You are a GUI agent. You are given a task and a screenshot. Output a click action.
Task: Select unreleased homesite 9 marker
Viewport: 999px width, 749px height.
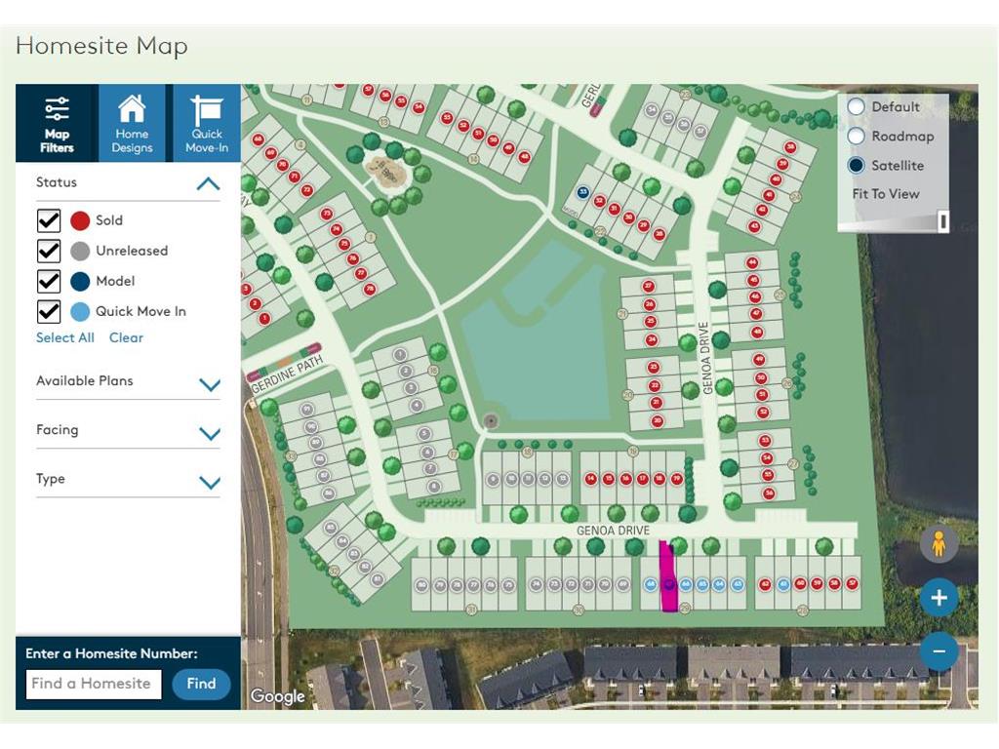(493, 480)
